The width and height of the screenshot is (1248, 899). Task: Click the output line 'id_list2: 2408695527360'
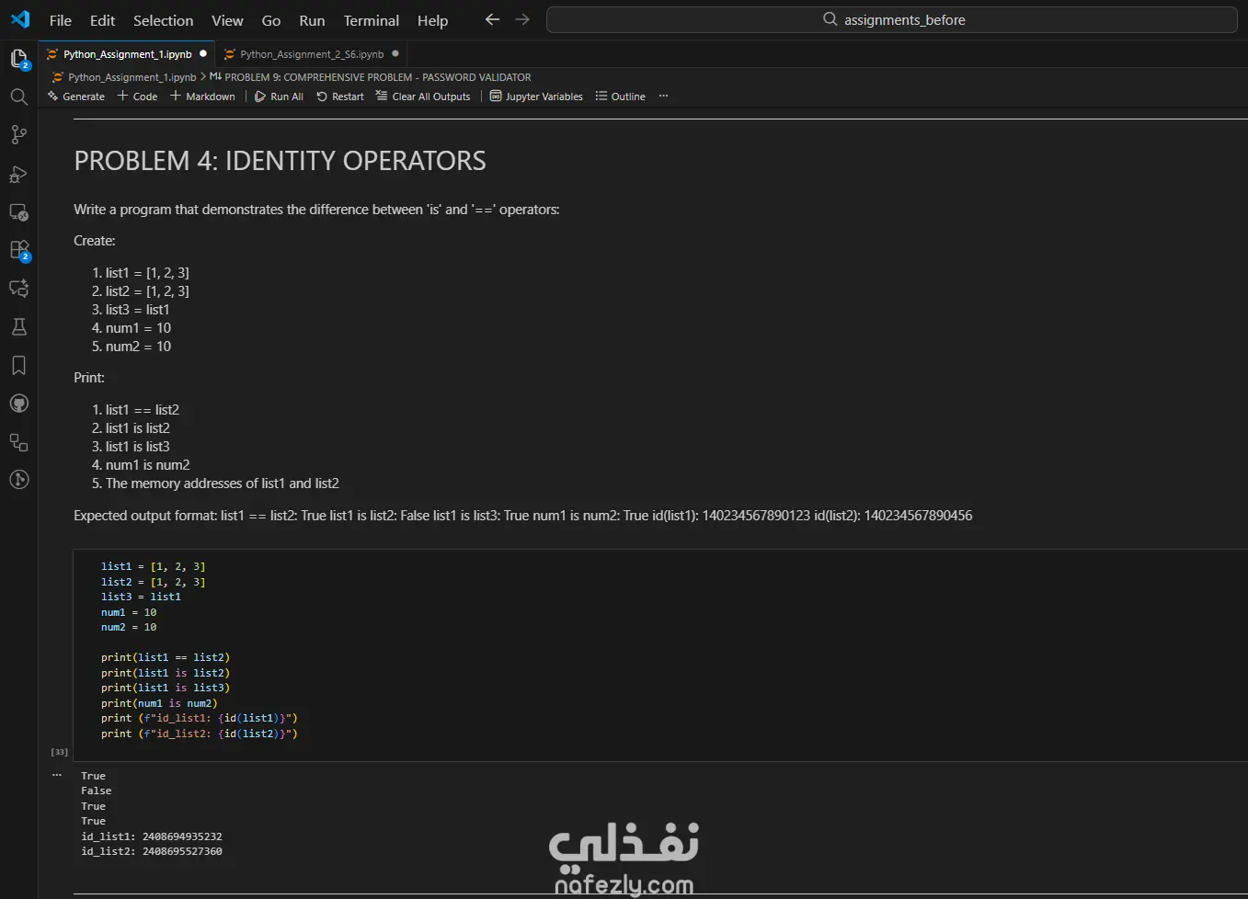click(x=152, y=851)
